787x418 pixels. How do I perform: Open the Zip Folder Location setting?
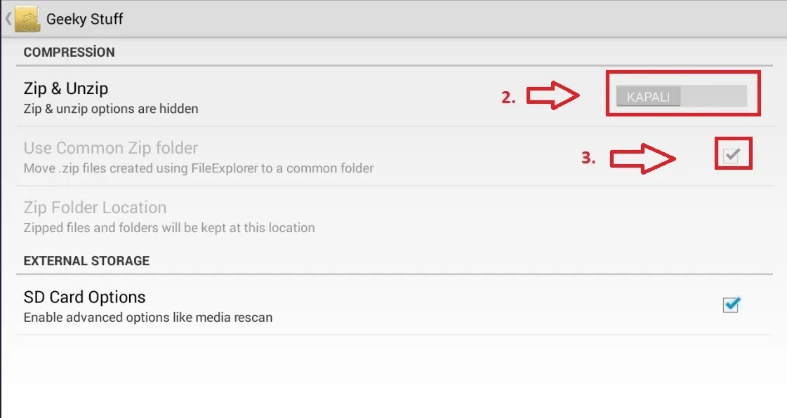click(394, 216)
